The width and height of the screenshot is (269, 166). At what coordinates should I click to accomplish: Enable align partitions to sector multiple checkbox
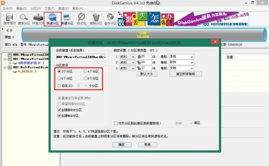coord(116,123)
